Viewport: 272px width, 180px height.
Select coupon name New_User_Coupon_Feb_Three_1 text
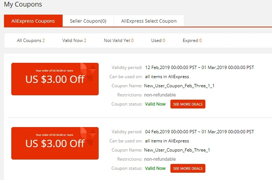[177, 150]
